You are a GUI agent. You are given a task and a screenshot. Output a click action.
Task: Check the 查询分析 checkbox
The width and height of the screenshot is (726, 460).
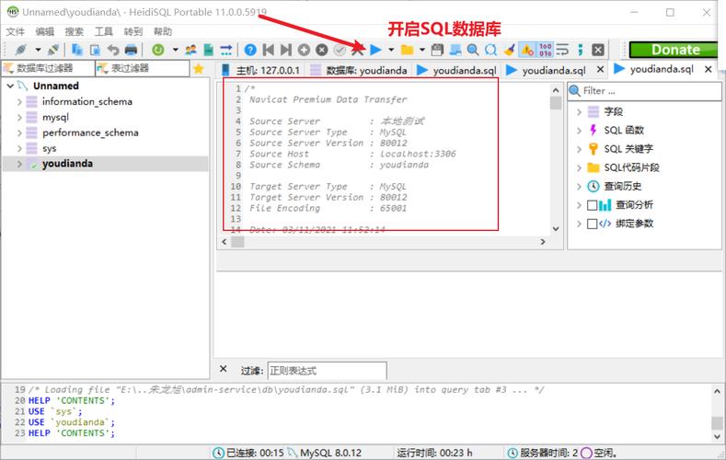pyautogui.click(x=592, y=205)
